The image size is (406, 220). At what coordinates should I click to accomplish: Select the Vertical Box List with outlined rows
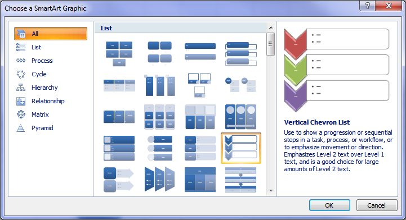[x=241, y=54]
